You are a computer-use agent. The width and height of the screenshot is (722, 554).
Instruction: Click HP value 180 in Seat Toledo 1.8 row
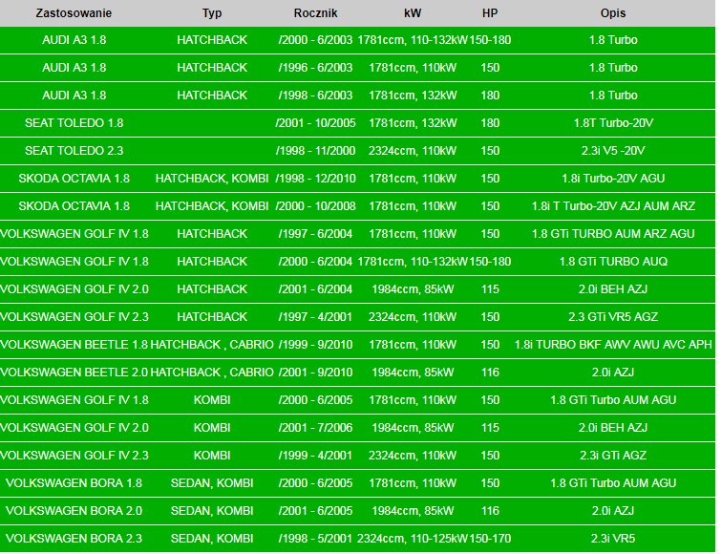490,123
